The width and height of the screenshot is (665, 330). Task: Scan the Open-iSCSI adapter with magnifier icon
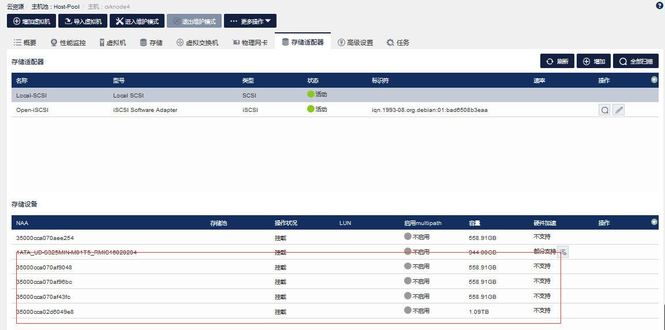(x=604, y=110)
